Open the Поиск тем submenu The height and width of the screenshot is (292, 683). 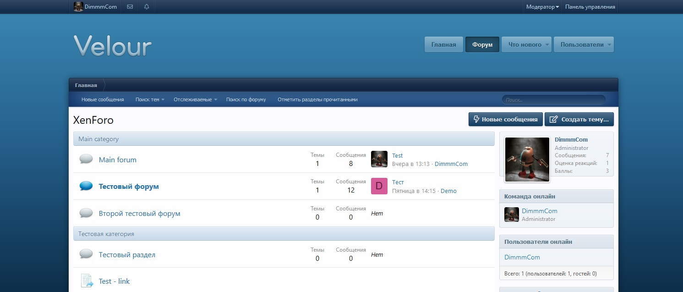click(x=150, y=99)
